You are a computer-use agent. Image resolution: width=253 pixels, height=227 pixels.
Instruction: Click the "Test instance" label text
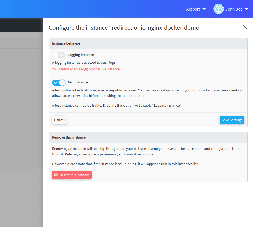[x=78, y=82]
